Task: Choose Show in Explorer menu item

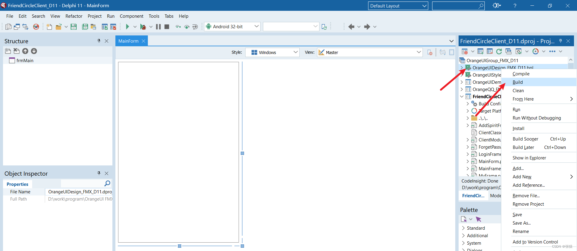Action: 539,158
